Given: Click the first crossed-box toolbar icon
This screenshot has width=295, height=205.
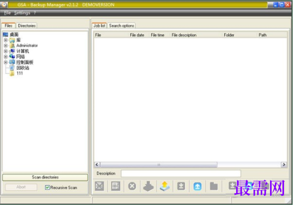Looking at the screenshot, I should [100, 186].
